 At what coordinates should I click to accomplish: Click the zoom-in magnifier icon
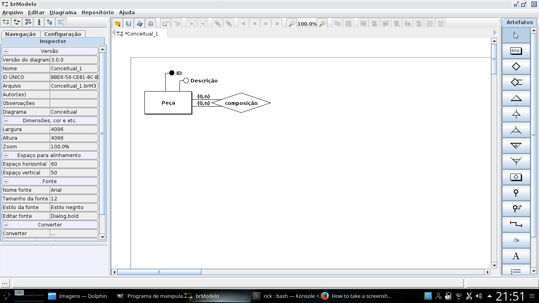coord(322,24)
